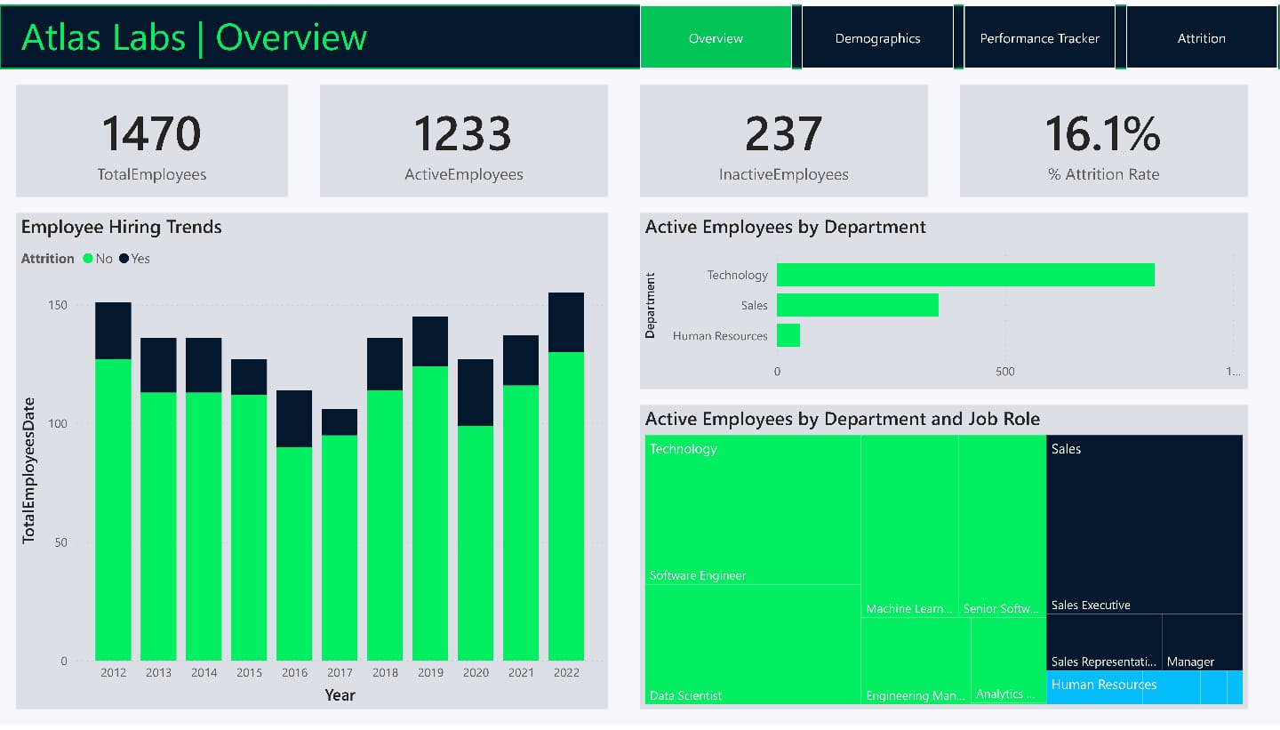Click the % Attrition Rate card
This screenshot has height=730, width=1280.
tap(1103, 140)
